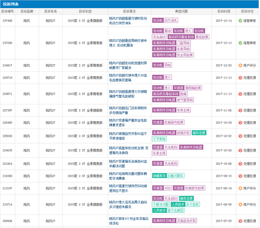Click the 安全带故障 tag in row 237280
Viewport: 260px width, 228px height.
pyautogui.click(x=185, y=55)
